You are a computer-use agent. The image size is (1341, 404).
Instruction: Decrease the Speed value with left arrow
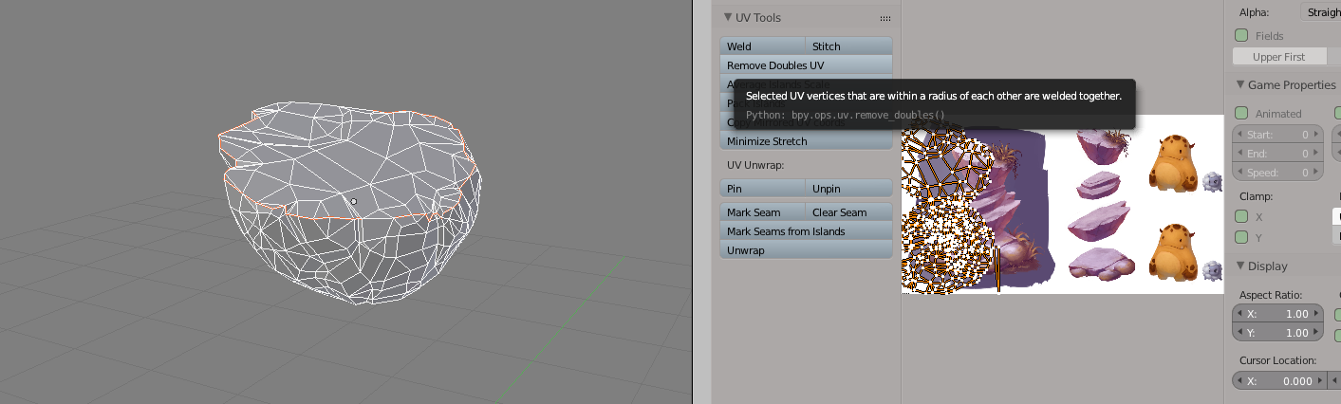[x=1239, y=173]
